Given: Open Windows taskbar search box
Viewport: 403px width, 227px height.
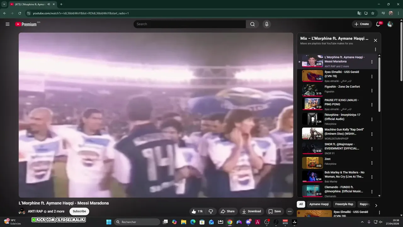Looking at the screenshot, I should pyautogui.click(x=137, y=222).
